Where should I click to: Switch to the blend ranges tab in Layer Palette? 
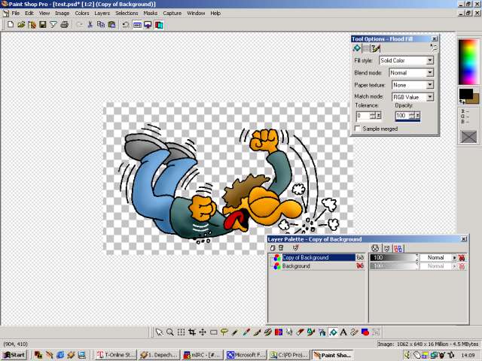pyautogui.click(x=398, y=248)
